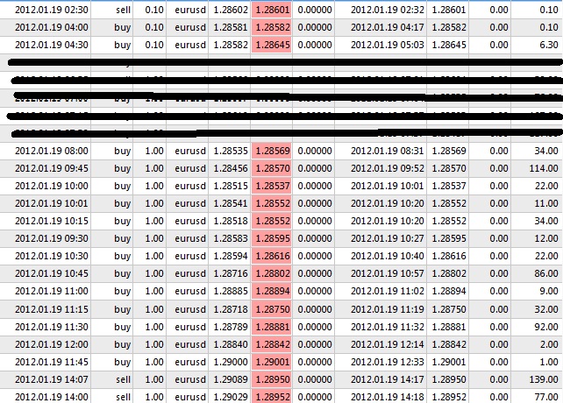The height and width of the screenshot is (403, 563).
Task: Select close time 2012.01.19 10:01
Action: pyautogui.click(x=387, y=186)
